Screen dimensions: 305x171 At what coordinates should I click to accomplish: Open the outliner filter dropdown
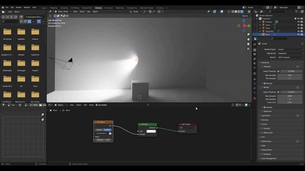[297, 11]
